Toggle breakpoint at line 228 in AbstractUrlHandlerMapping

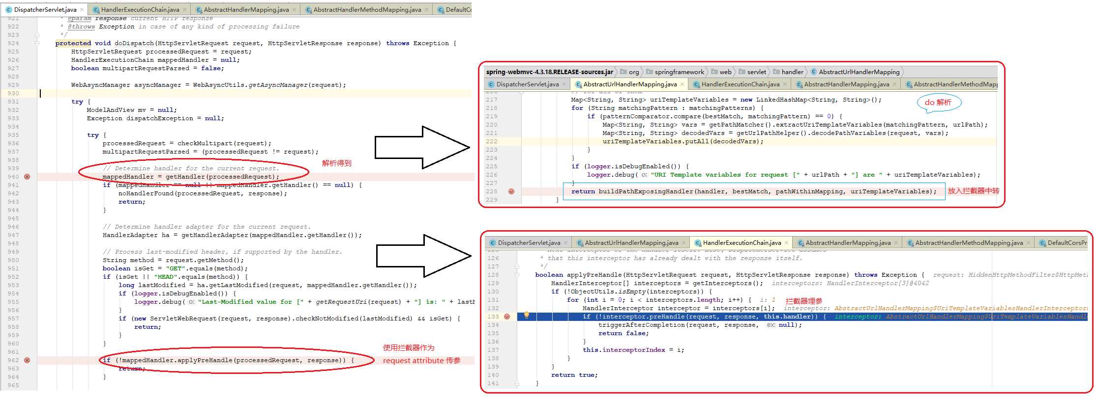511,191
